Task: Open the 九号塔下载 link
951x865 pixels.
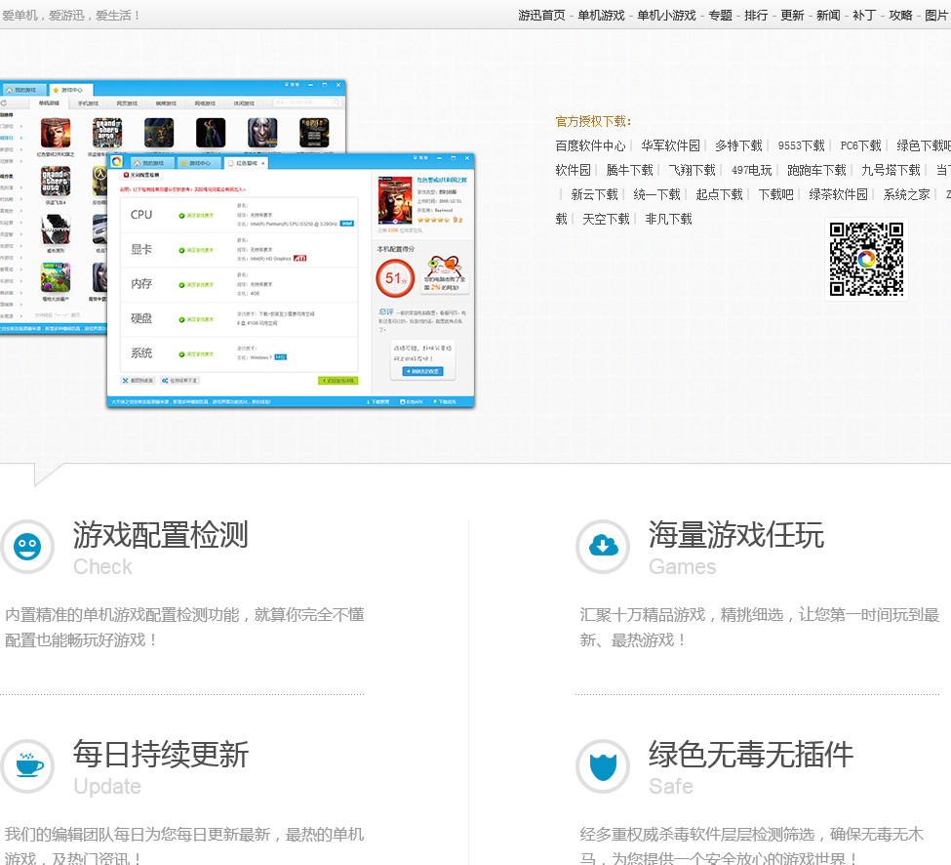Action: pyautogui.click(x=891, y=170)
